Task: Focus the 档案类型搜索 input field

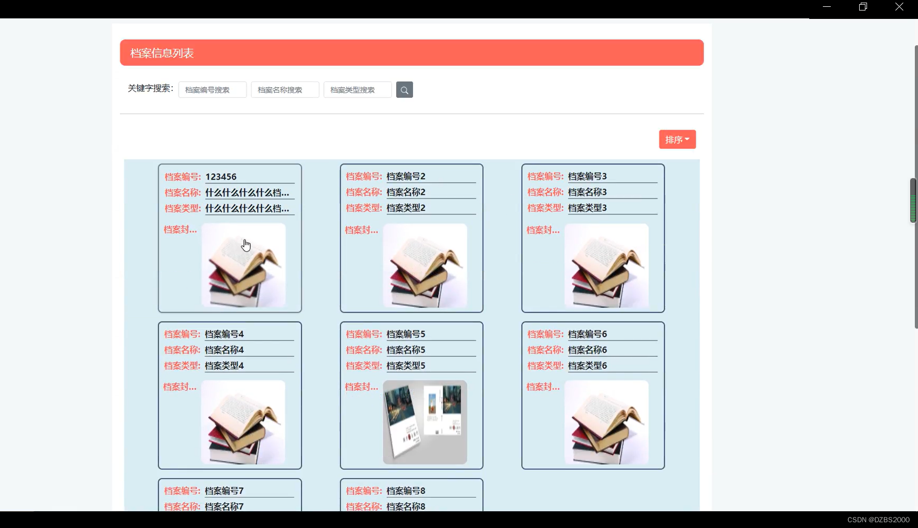Action: click(x=357, y=90)
